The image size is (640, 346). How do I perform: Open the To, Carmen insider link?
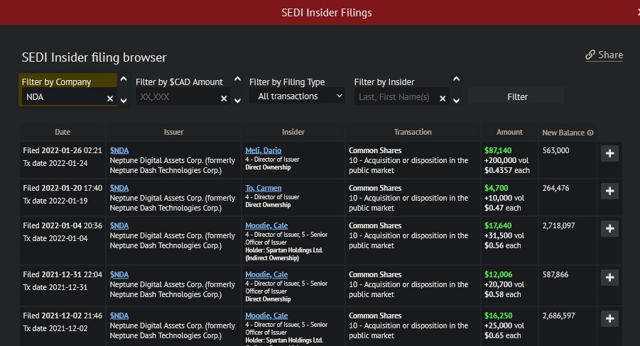[263, 188]
